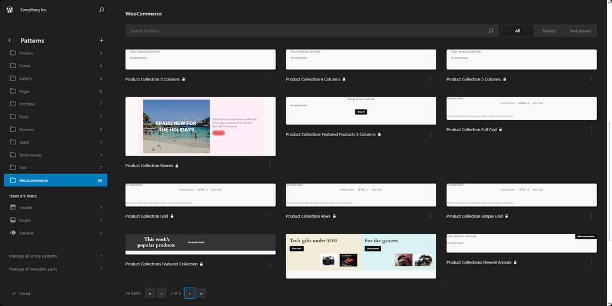Expand Manage all template parts

[x=55, y=269]
